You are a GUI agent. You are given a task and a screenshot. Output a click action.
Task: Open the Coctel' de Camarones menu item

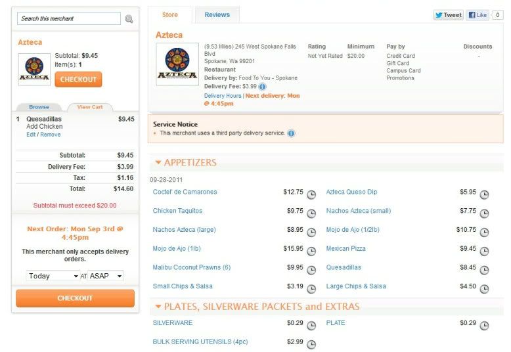[185, 192]
